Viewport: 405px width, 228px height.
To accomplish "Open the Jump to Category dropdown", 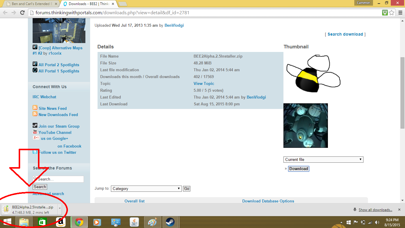I will point(146,189).
